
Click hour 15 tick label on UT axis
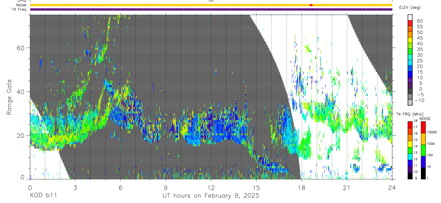coord(256,187)
